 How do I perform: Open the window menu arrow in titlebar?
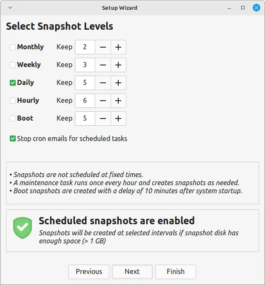[10, 8]
